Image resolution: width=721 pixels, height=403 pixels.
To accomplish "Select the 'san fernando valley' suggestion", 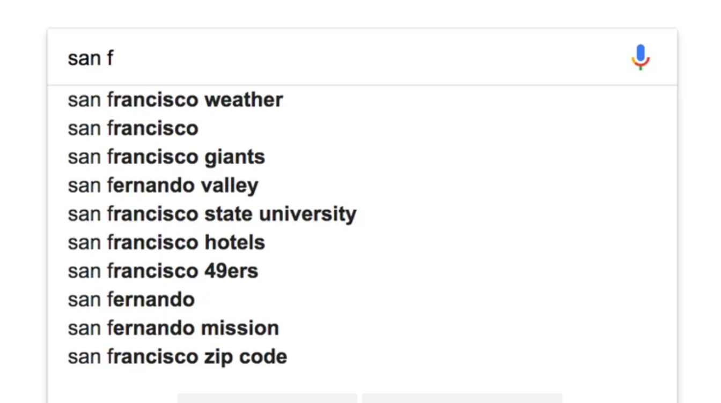I will (161, 185).
